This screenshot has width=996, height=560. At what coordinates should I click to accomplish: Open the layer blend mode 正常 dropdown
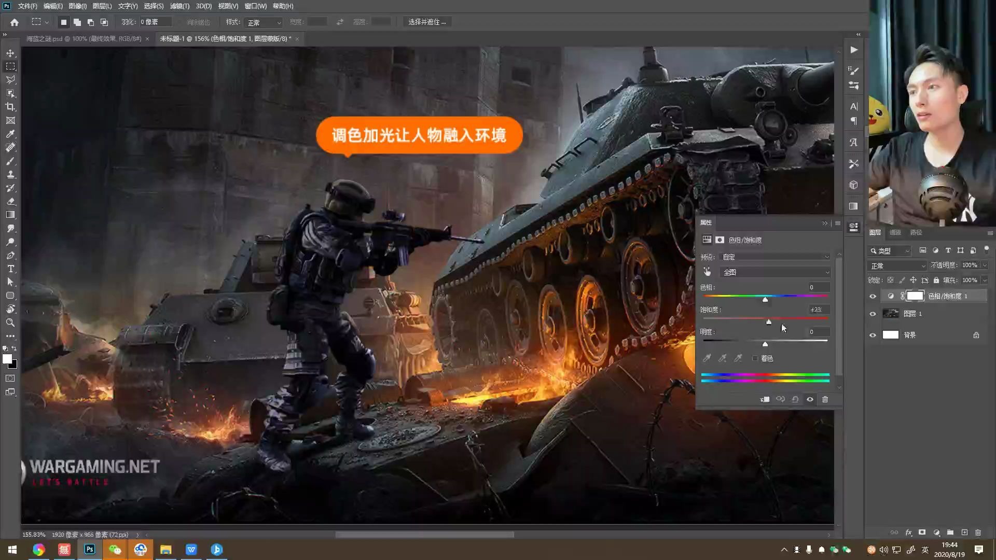click(897, 265)
